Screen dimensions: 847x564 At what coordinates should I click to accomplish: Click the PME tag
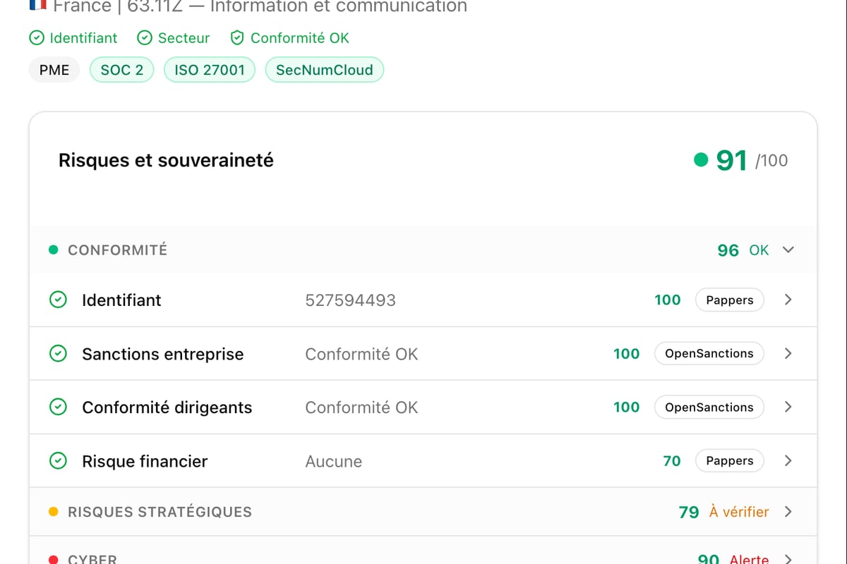click(54, 69)
